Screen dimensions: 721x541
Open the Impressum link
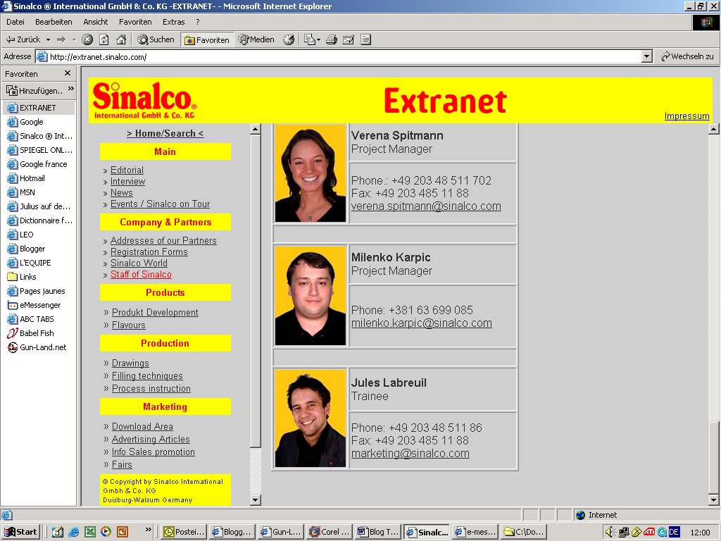(x=686, y=116)
